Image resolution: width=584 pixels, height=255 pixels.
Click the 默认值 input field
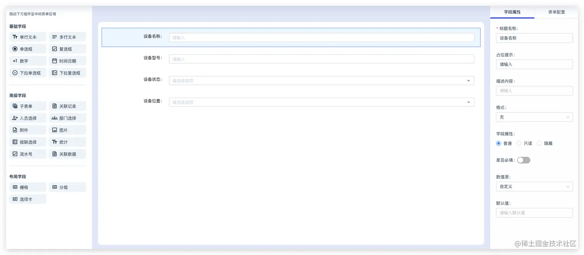coord(534,213)
